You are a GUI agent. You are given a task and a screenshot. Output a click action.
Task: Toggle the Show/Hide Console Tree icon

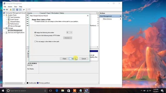pyautogui.click(x=14, y=10)
